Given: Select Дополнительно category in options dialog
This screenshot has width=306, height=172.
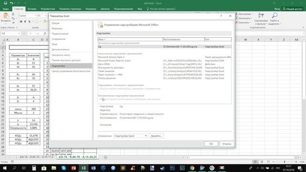Looking at the screenshot, I should click(x=71, y=50).
